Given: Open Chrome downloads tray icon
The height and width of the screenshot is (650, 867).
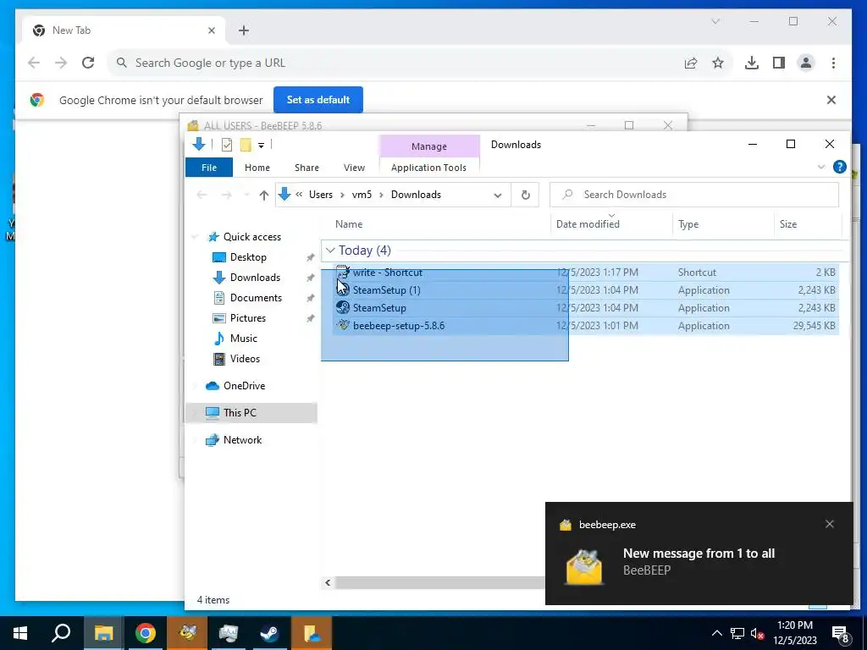Looking at the screenshot, I should point(752,63).
